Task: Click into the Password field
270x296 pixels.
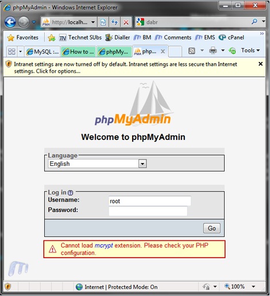Action: click(148, 211)
